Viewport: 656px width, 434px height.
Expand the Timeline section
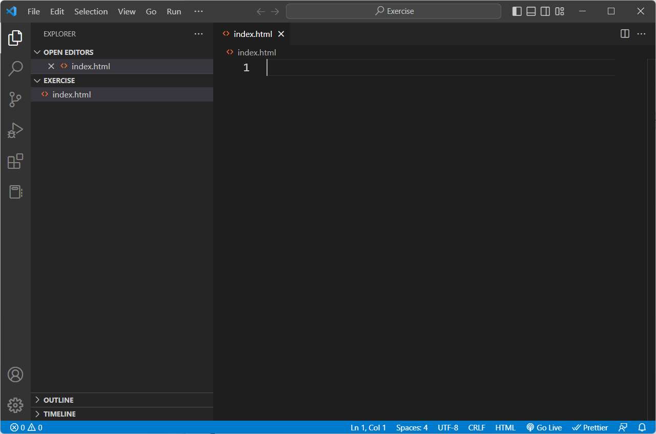[37, 413]
